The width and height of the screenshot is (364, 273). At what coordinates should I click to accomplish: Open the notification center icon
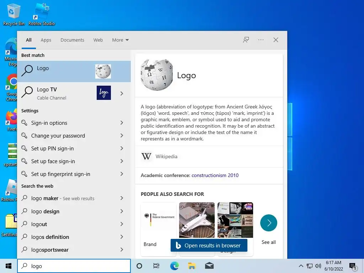pos(353,267)
